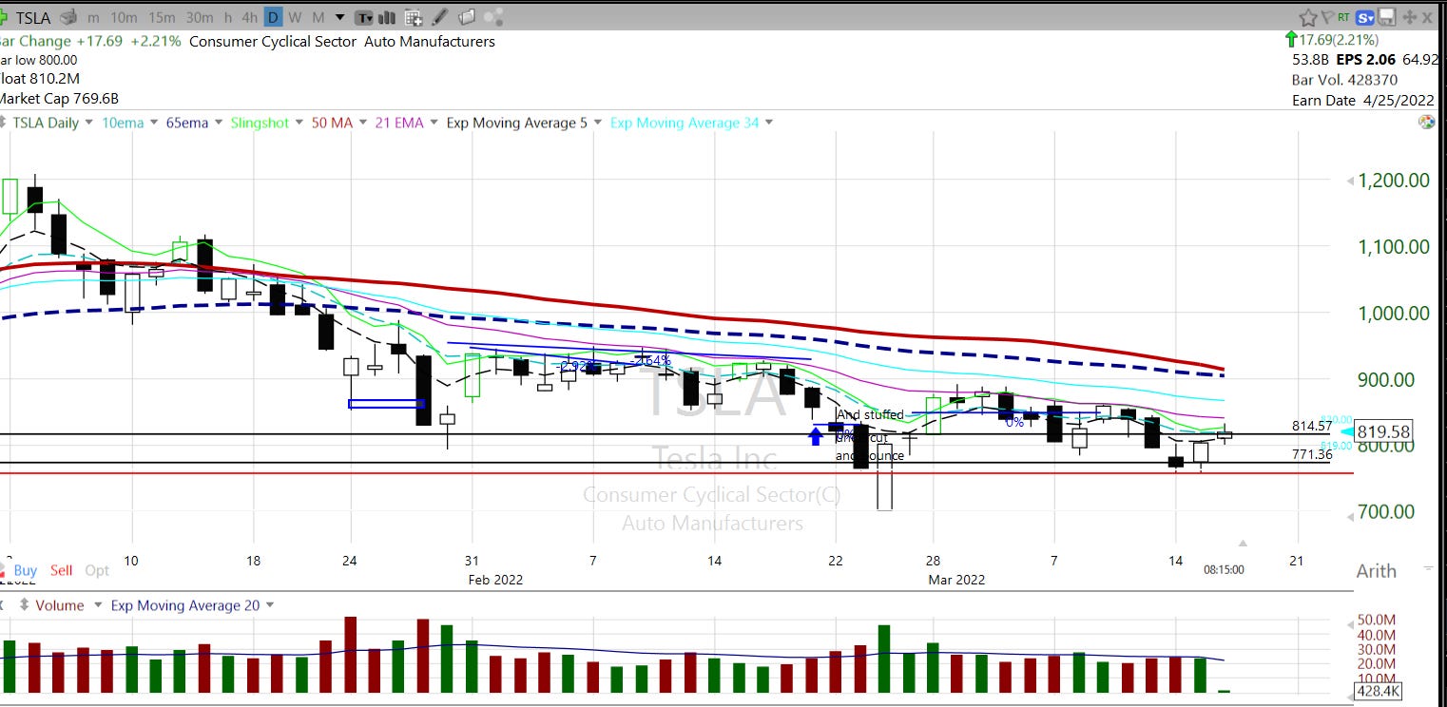Viewport: 1447px width, 707px height.
Task: Click the scale resize icon beside Arith
Action: (1426, 568)
